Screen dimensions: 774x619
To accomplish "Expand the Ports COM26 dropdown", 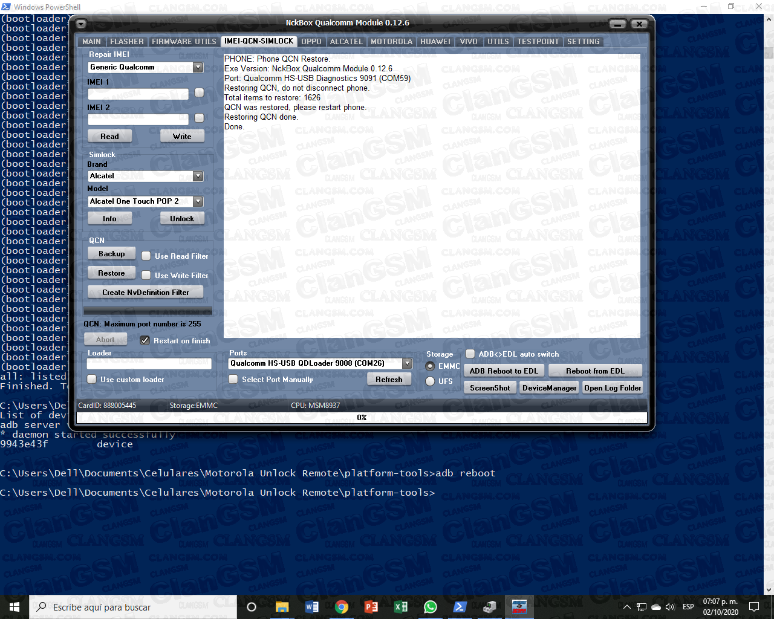I will coord(408,363).
